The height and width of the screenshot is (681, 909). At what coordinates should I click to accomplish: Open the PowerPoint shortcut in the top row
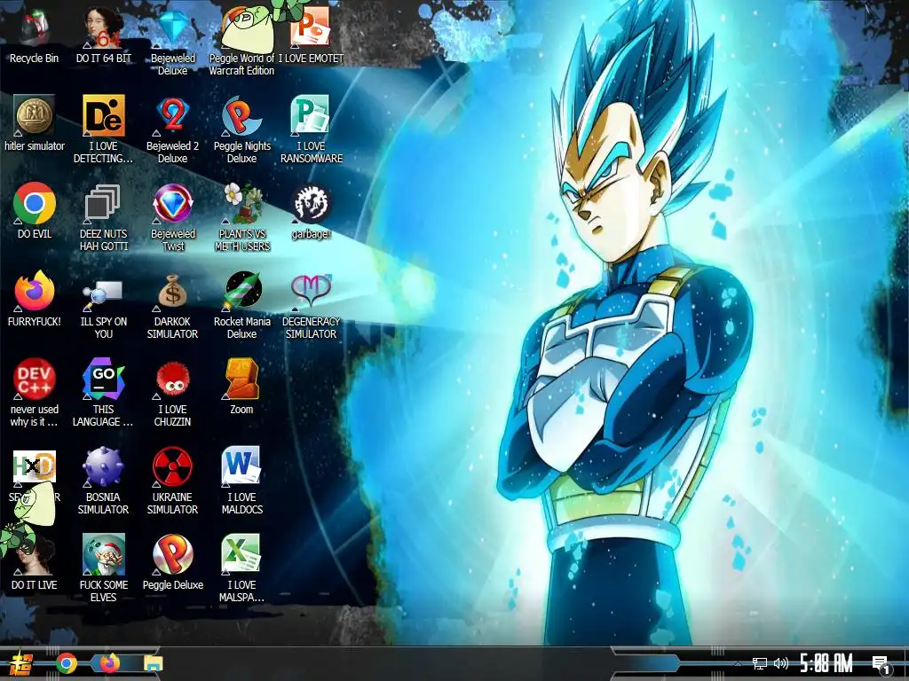pyautogui.click(x=311, y=27)
